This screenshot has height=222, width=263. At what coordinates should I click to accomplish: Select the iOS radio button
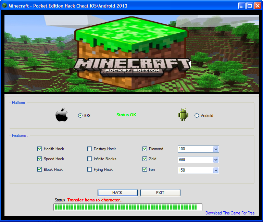80,115
